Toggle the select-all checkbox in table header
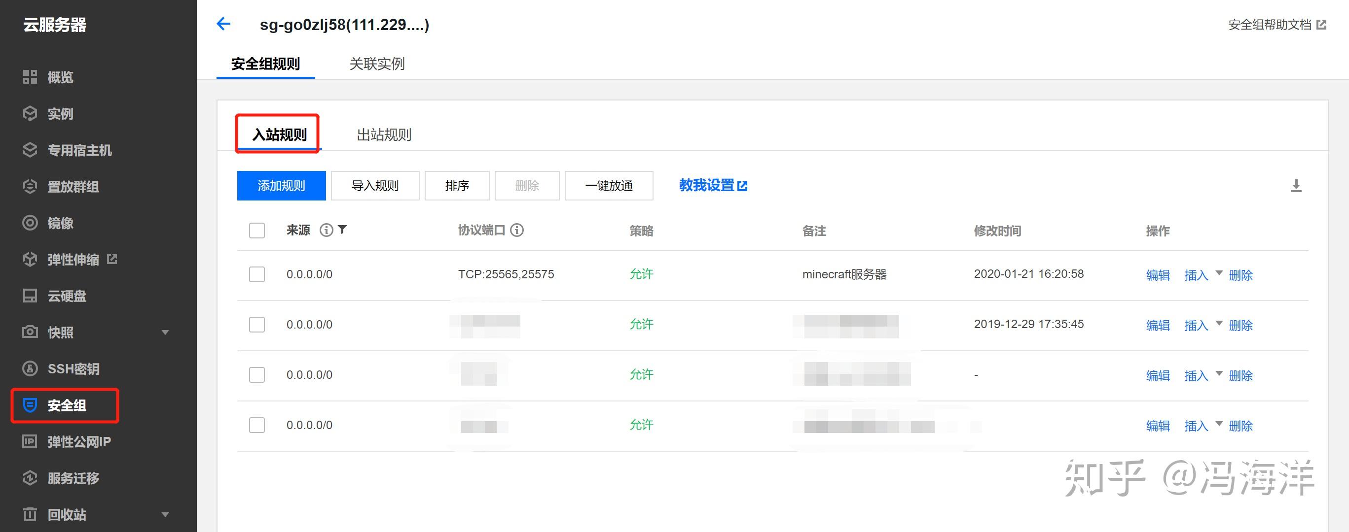The width and height of the screenshot is (1349, 532). coord(256,231)
